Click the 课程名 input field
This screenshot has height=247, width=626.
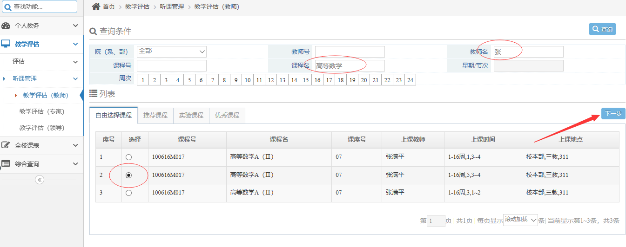350,66
